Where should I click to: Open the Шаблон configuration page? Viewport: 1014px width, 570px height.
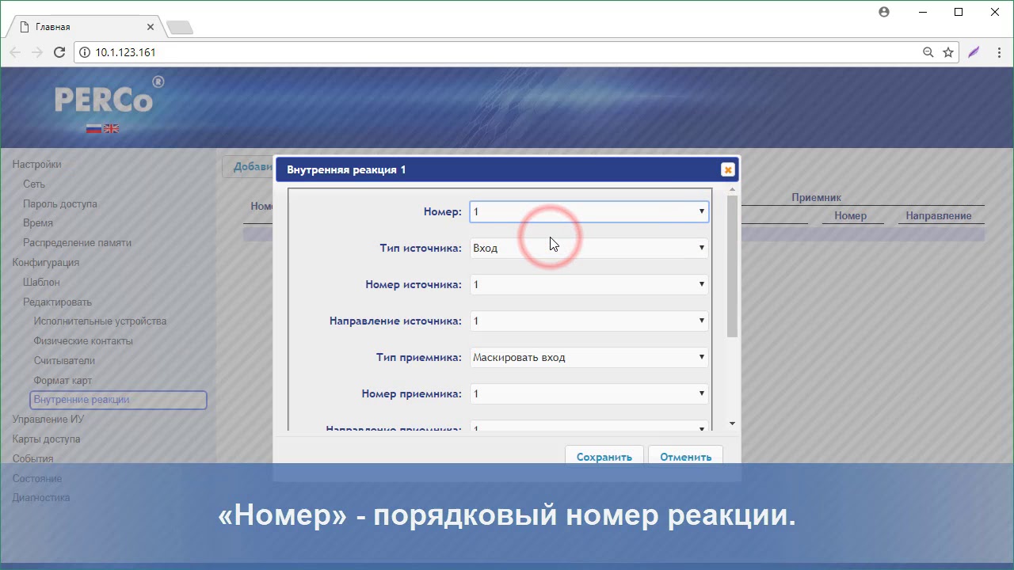(41, 282)
